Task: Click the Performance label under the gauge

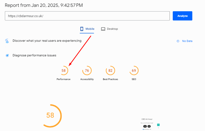Action: point(64,79)
